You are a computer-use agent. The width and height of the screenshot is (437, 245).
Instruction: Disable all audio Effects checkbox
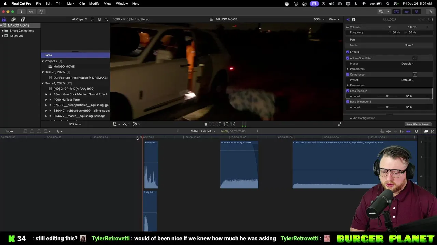coord(348,52)
